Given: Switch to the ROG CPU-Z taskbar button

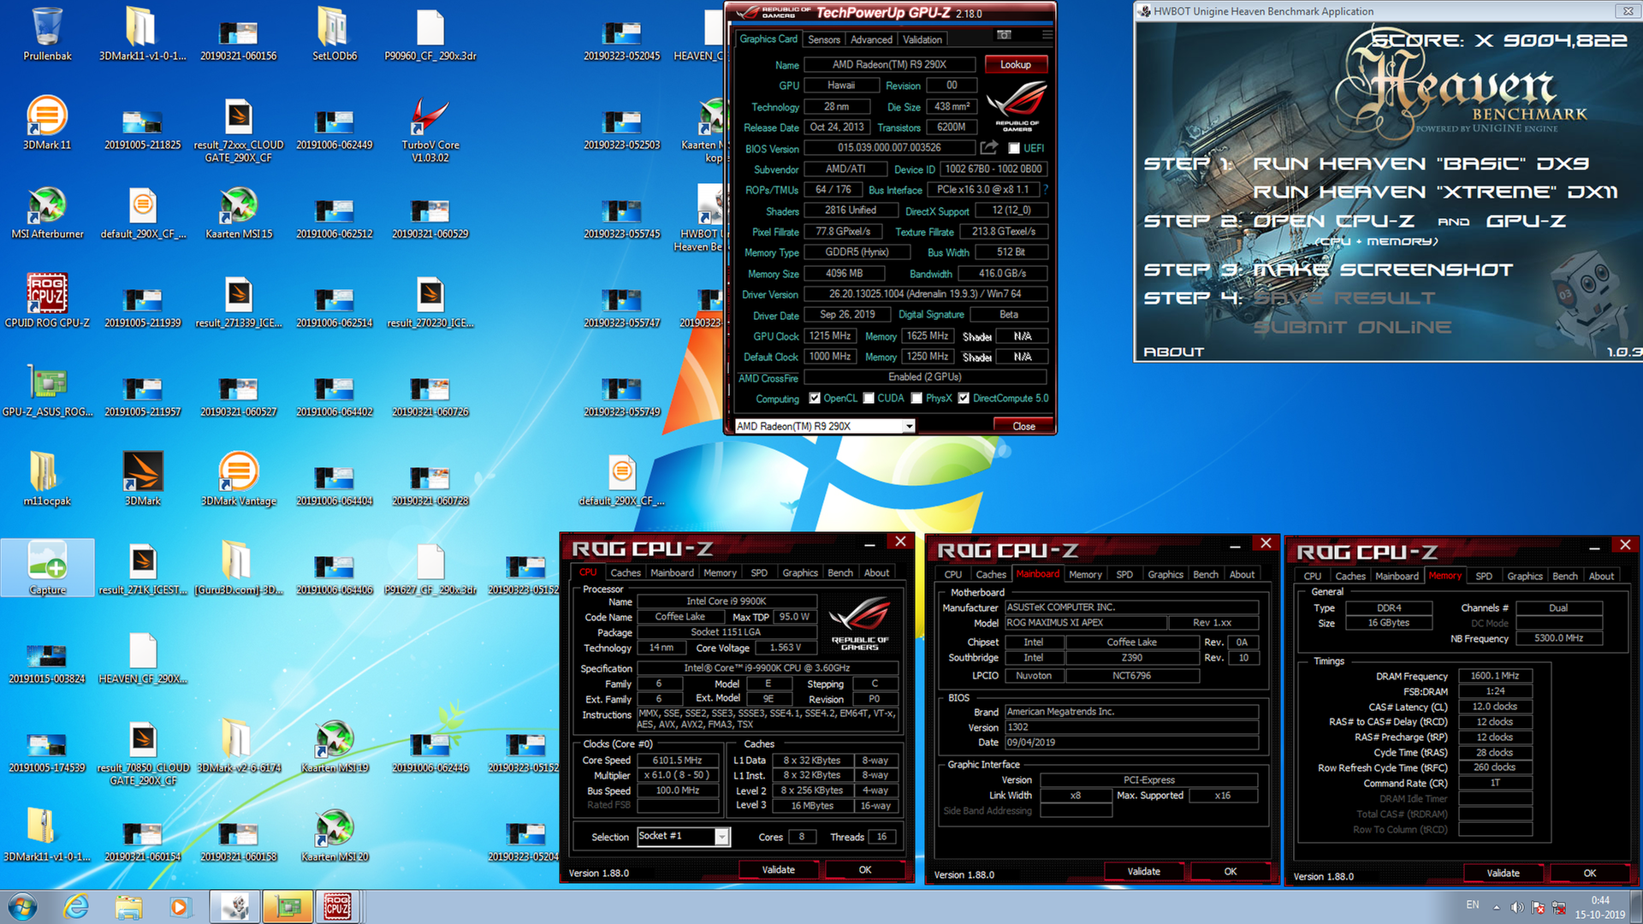Looking at the screenshot, I should coord(337,906).
